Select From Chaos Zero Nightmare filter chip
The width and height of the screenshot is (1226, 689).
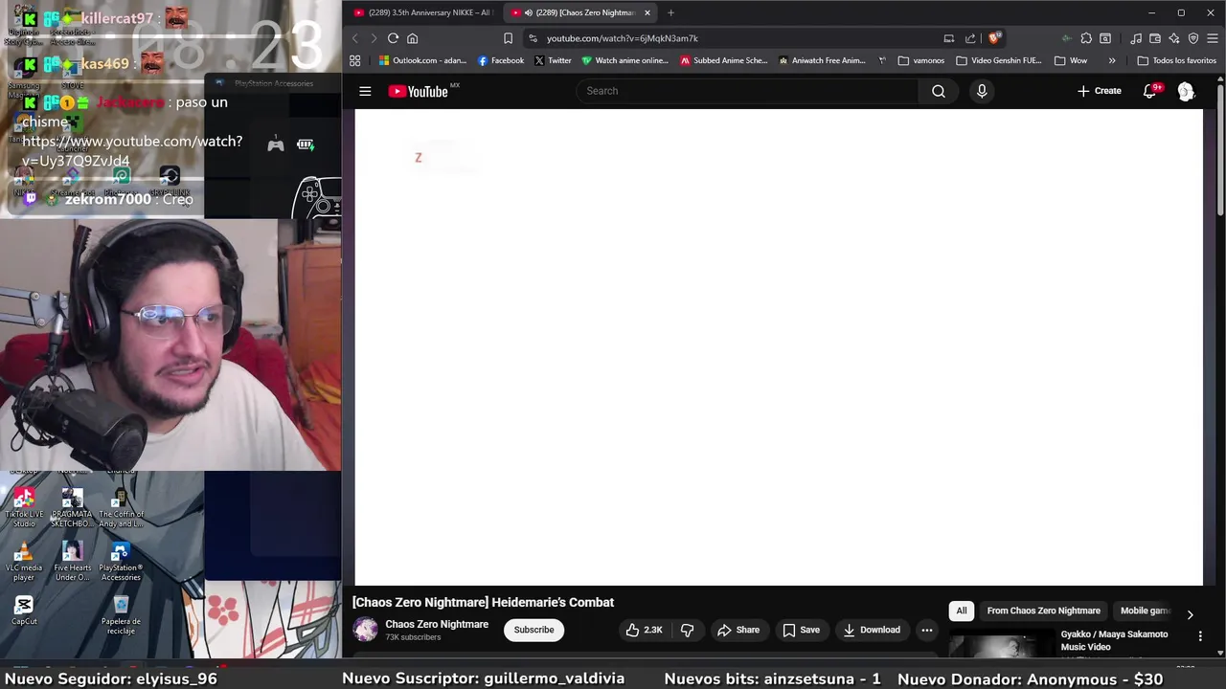pyautogui.click(x=1043, y=611)
